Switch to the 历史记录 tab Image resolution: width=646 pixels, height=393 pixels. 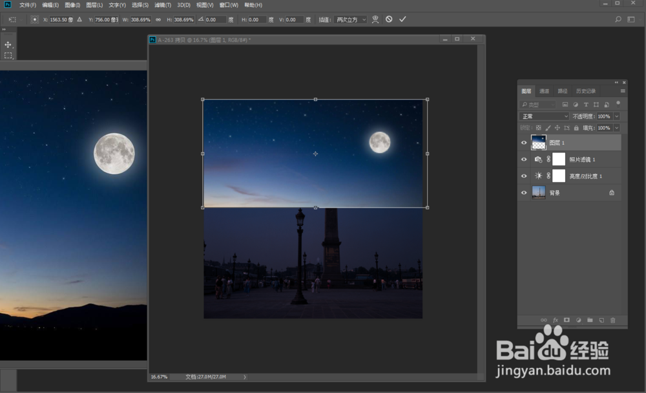(x=586, y=91)
